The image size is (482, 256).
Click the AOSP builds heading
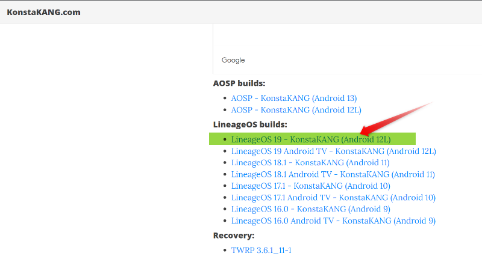tap(239, 83)
